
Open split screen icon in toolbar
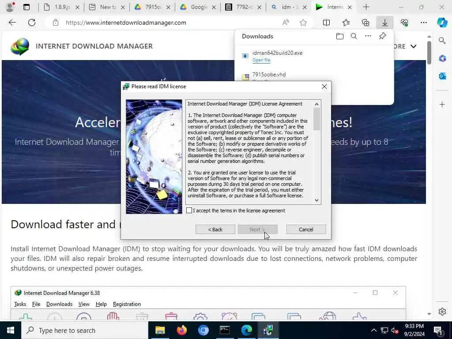[x=326, y=23]
